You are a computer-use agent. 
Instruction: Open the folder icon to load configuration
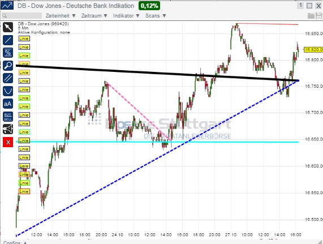click(311, 16)
